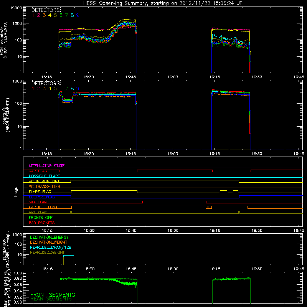Viewport: 307px width, 307px height.
Task: Click the DECIMATION_WEIGHT legend entry
Action: tap(49, 242)
